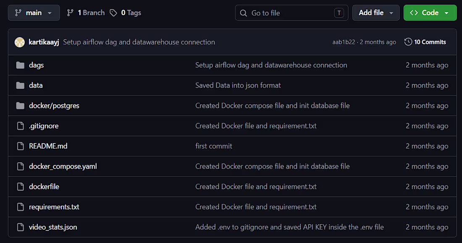462x243 pixels.
Task: Click '2 months ago' in the README.md row
Action: click(x=427, y=146)
